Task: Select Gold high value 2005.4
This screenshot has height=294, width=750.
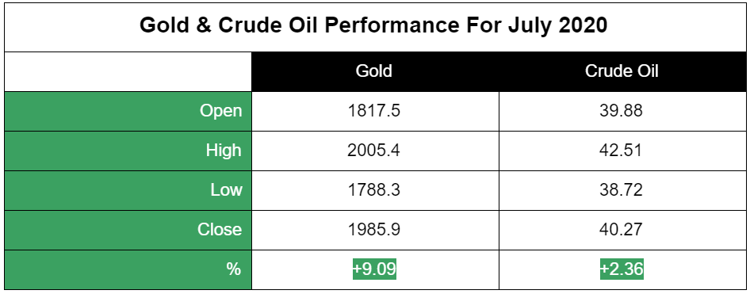Action: click(x=374, y=151)
